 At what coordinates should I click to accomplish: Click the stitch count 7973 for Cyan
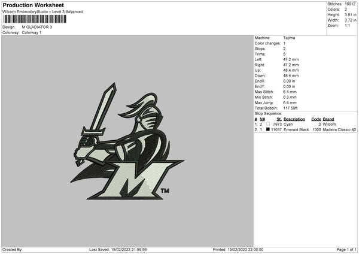277,124
